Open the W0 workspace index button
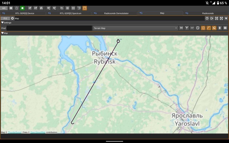The width and height of the screenshot is (229, 143). point(4,8)
